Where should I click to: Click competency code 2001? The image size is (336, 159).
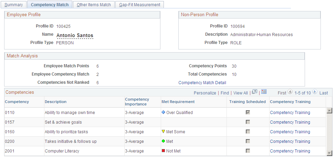point(10,151)
